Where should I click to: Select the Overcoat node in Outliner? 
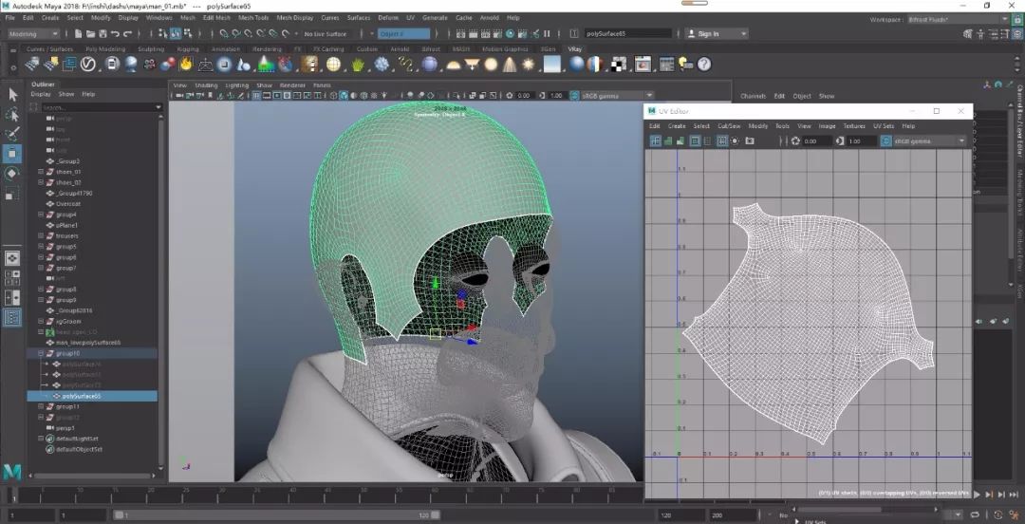pyautogui.click(x=67, y=203)
